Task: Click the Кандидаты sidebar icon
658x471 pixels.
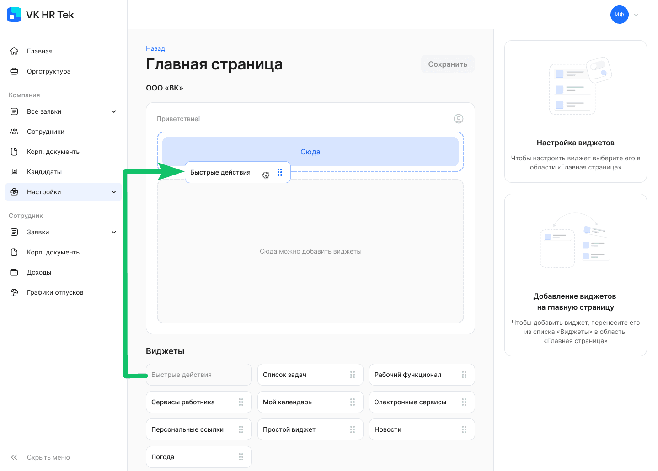Action: point(14,172)
